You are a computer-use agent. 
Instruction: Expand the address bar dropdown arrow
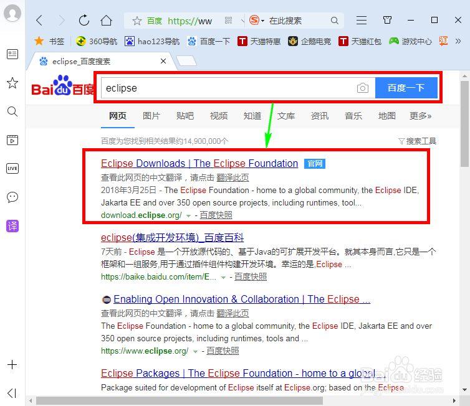(242, 21)
